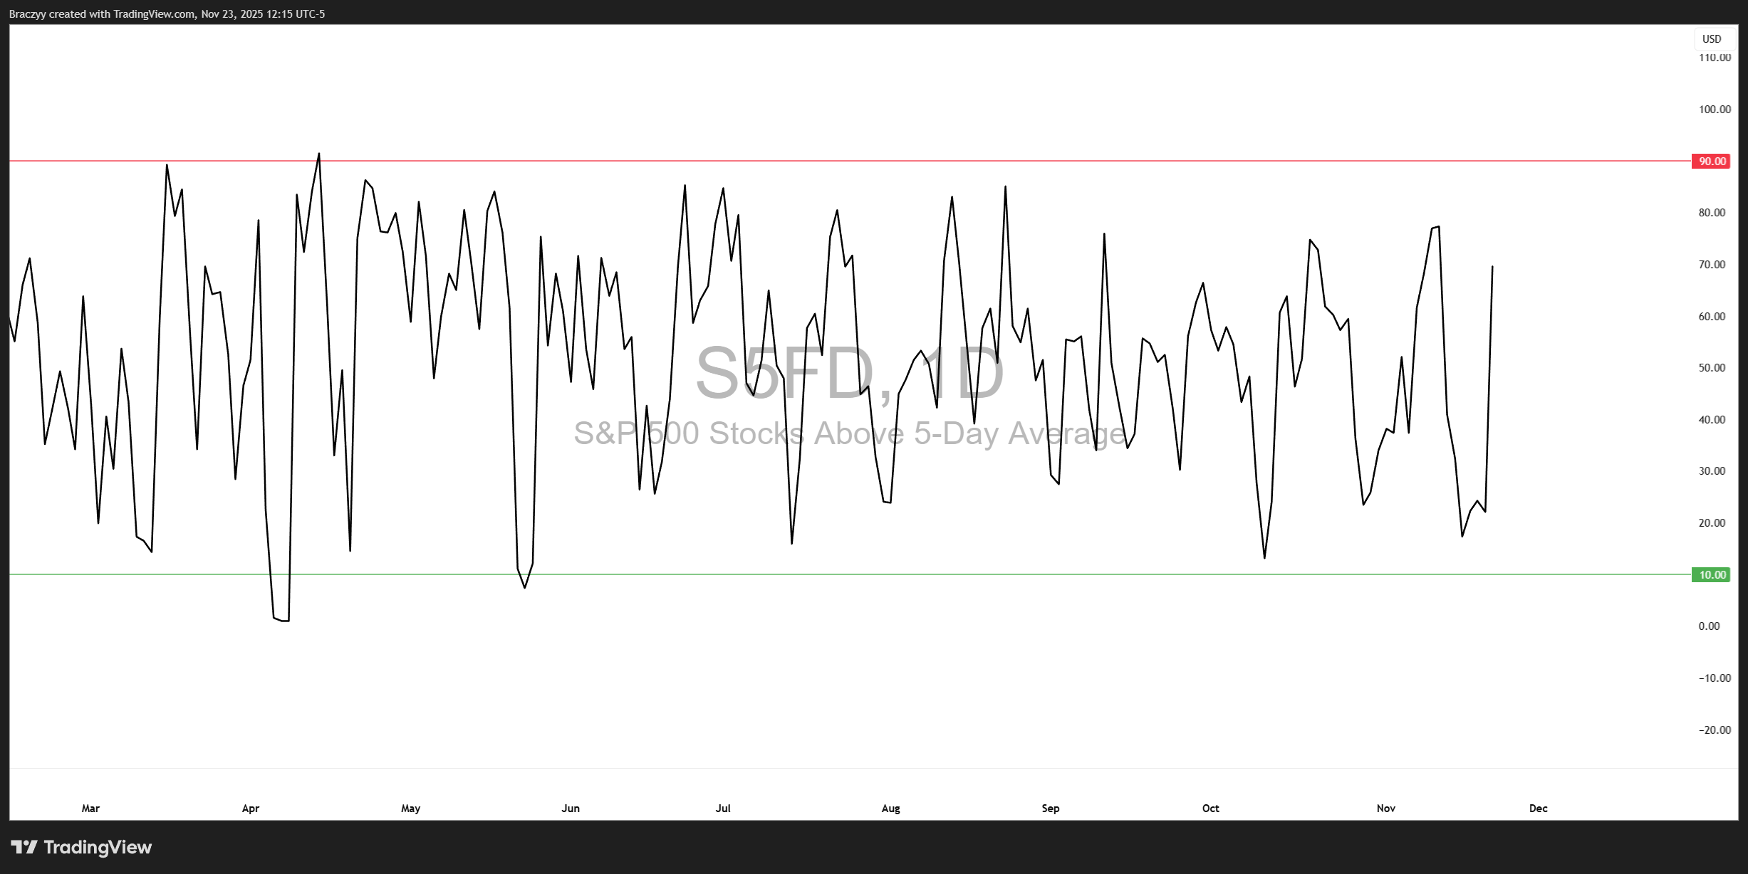
Task: Click the TradingView logo icon at bottom-left
Action: click(24, 847)
